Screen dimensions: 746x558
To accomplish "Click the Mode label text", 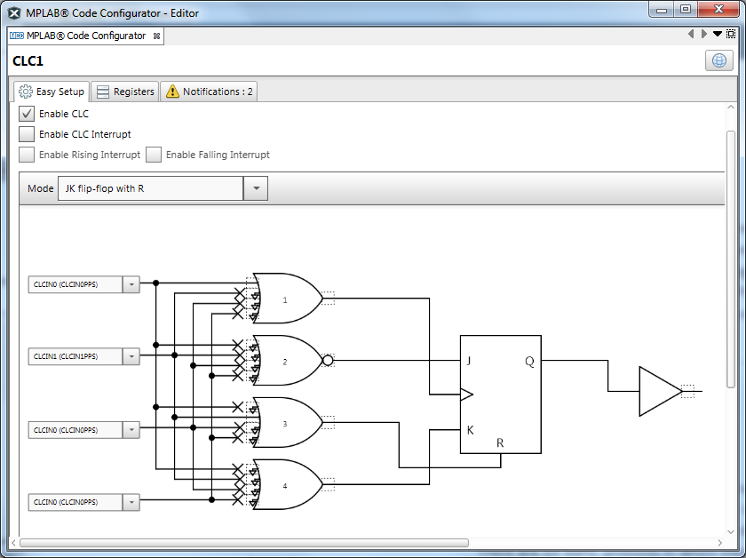I will pyautogui.click(x=41, y=188).
